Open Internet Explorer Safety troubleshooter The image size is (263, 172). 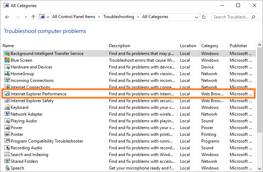tap(32, 101)
